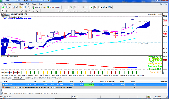169x99 pixels.
Task: Toggle the Terminal window toolbar button
Action: tap(25, 7)
